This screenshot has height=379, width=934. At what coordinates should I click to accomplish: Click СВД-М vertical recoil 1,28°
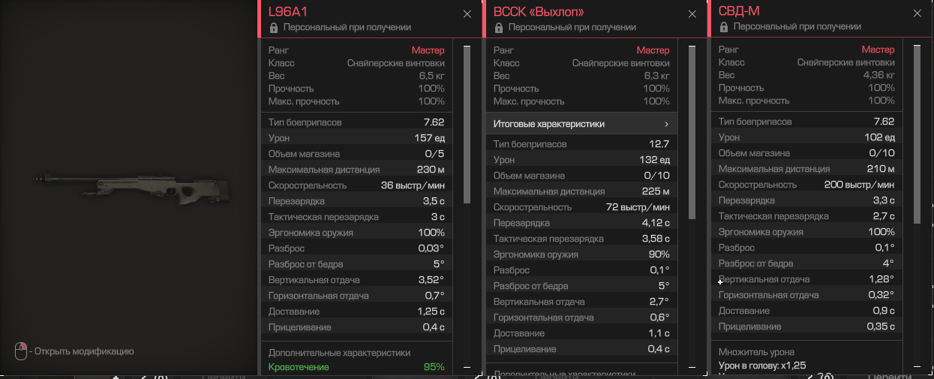click(881, 279)
